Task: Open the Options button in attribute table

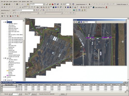Action: 63,94
